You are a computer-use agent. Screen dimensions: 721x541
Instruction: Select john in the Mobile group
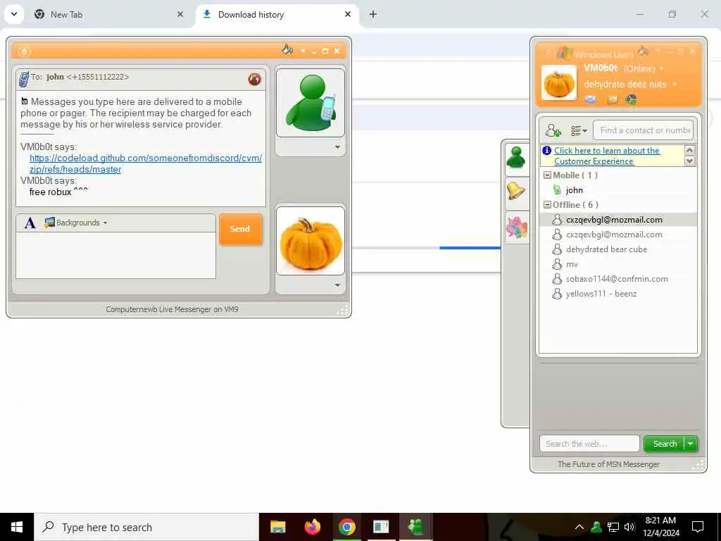575,190
